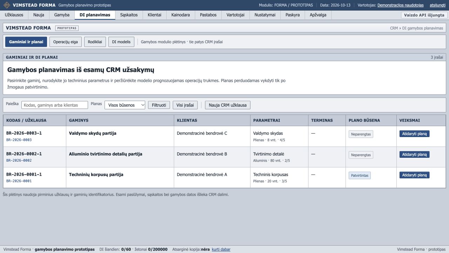Viewport: 449px width, 253px height.
Task: Click the Neparengtas badge for BR-2026-0003-1
Action: (x=361, y=134)
